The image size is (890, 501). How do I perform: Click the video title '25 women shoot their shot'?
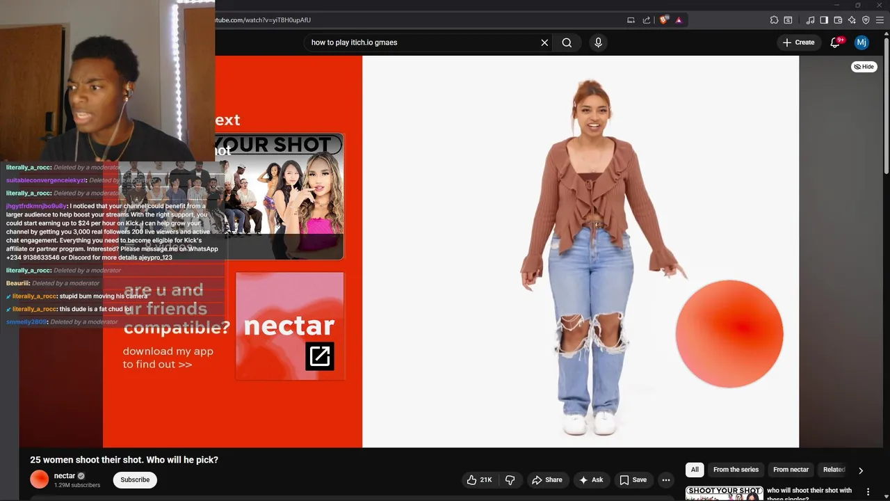pos(124,460)
